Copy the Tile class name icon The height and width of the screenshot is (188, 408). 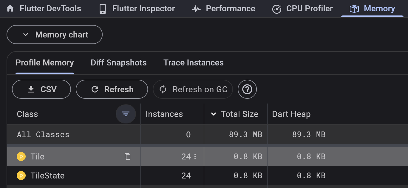click(x=128, y=156)
